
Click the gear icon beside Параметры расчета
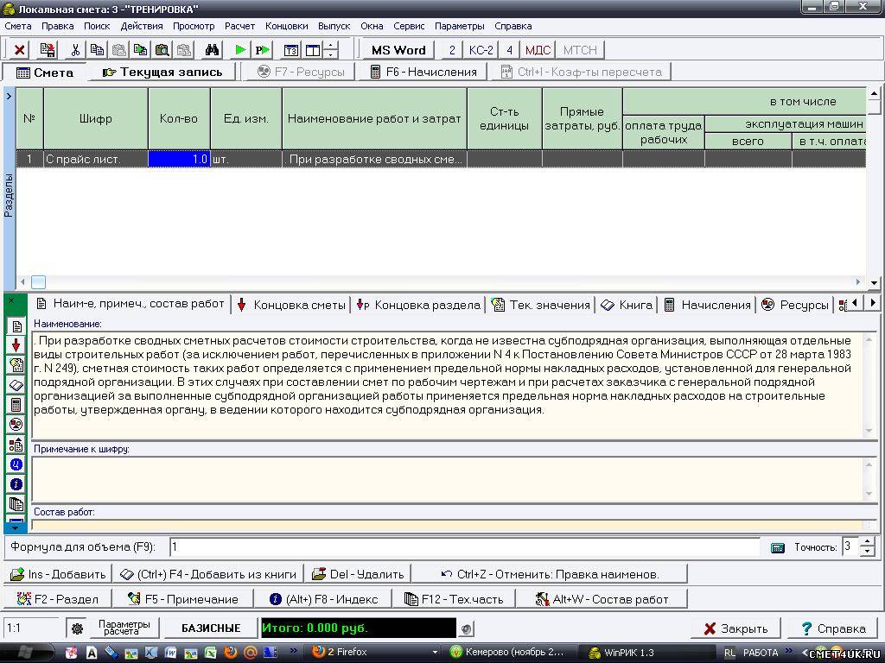(x=77, y=628)
